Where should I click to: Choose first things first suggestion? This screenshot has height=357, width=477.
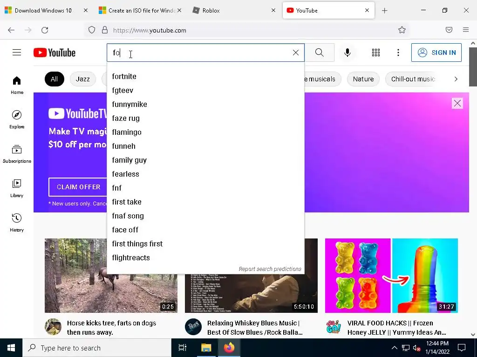(x=205, y=244)
